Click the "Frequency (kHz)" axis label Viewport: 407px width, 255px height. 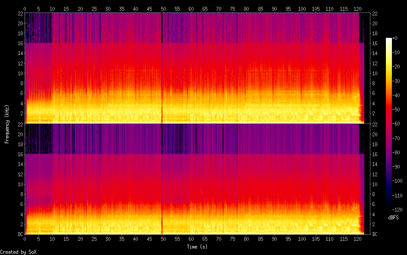pos(7,124)
